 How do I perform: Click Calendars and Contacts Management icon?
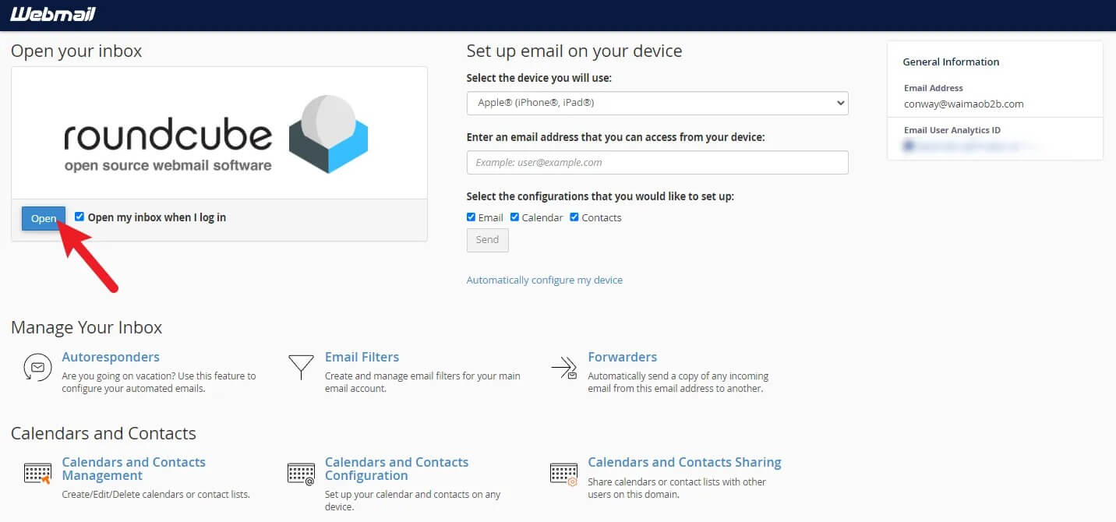(37, 473)
